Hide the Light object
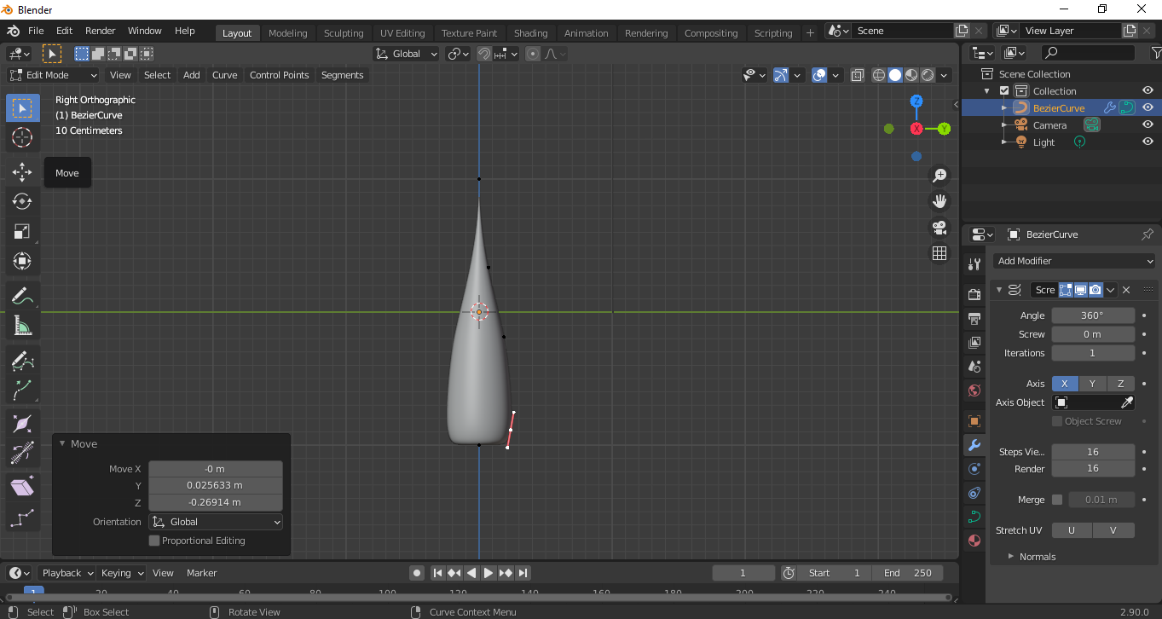The height and width of the screenshot is (619, 1162). point(1148,142)
